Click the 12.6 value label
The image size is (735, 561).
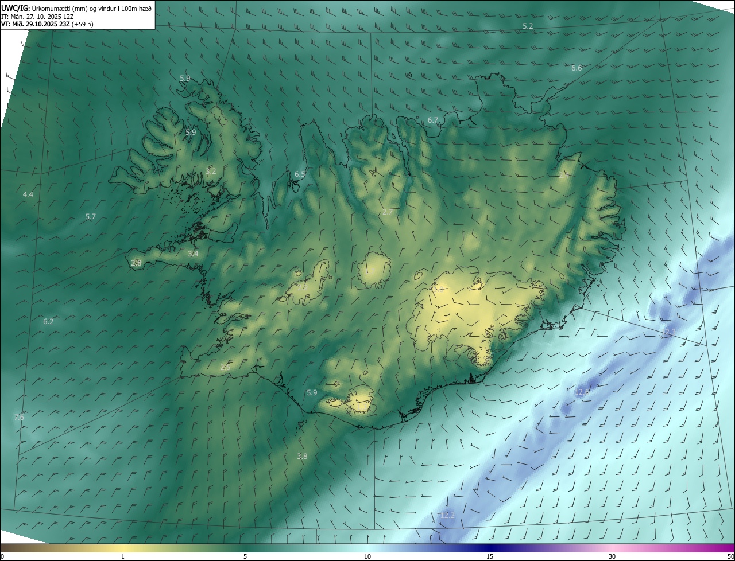[581, 392]
